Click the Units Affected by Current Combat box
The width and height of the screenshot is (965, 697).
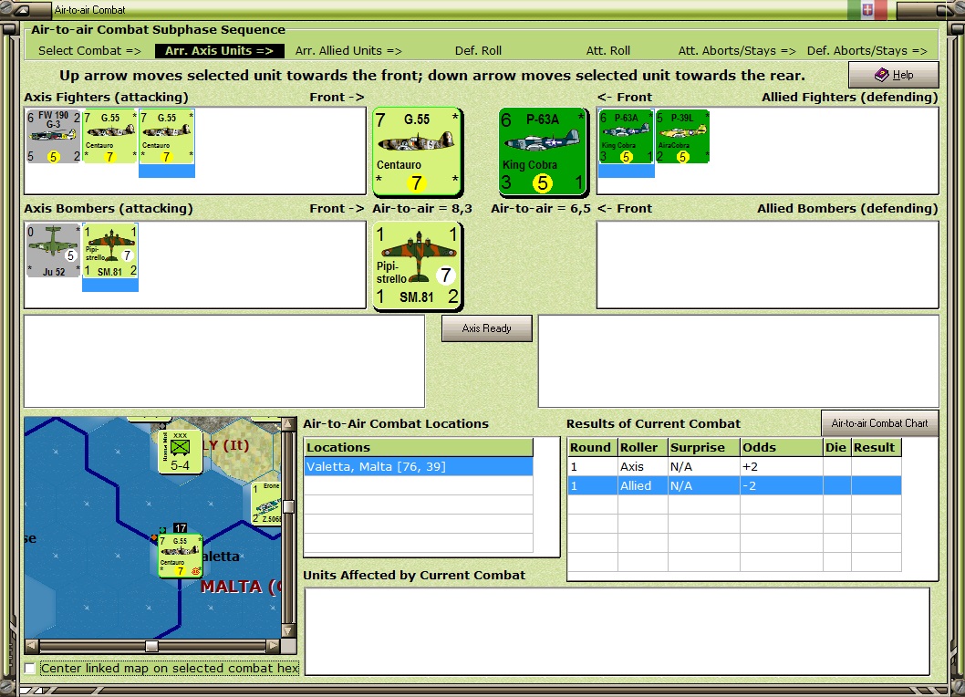(617, 631)
